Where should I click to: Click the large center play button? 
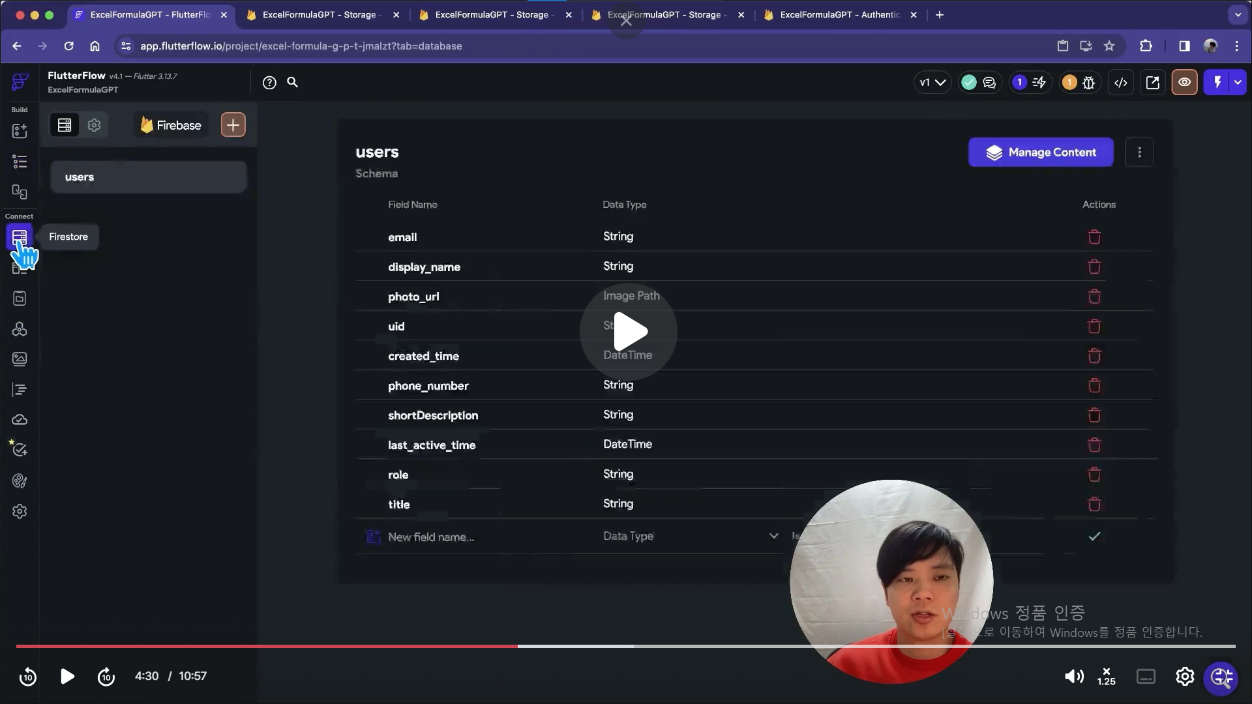tap(629, 332)
